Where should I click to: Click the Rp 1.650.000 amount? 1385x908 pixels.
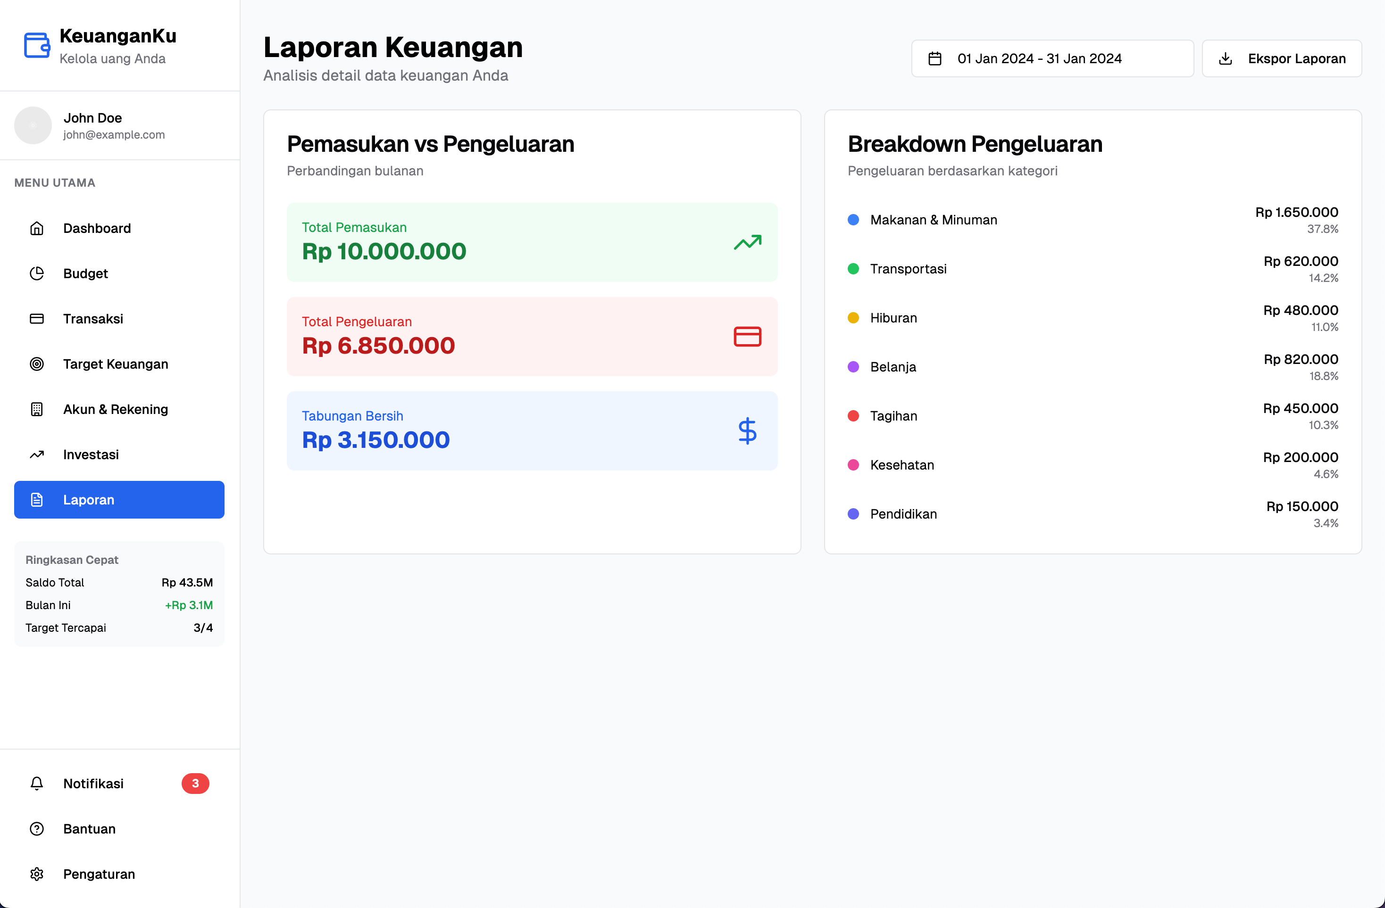point(1296,212)
